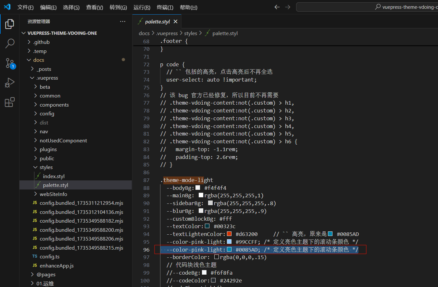This screenshot has width=438, height=287.
Task: Open Run and Debug view
Action: pos(10,83)
